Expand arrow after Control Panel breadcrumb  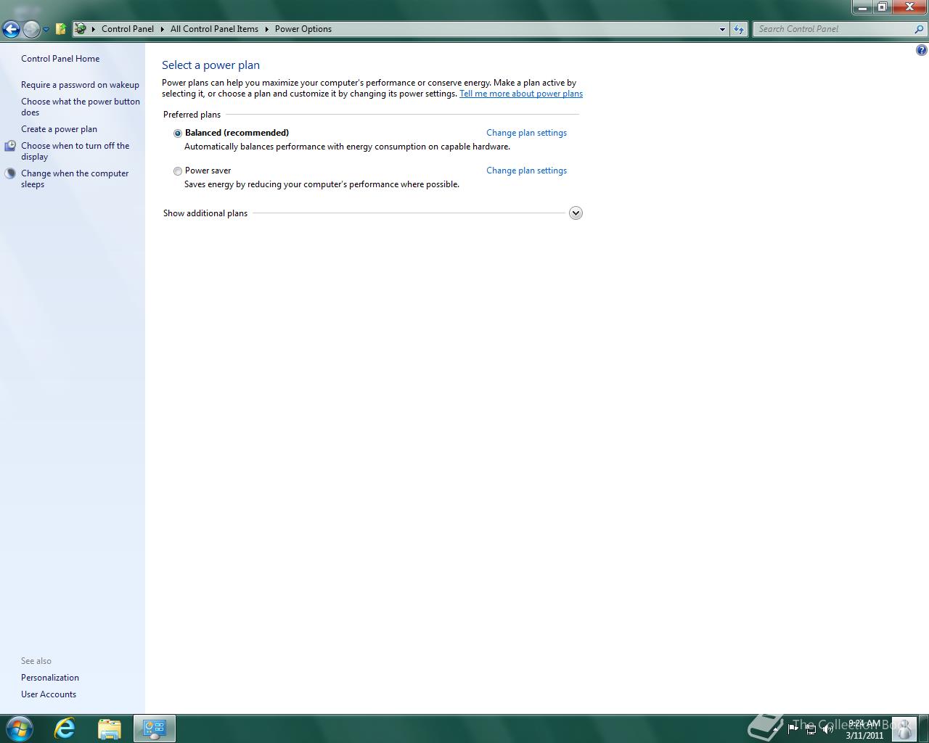pyautogui.click(x=162, y=29)
